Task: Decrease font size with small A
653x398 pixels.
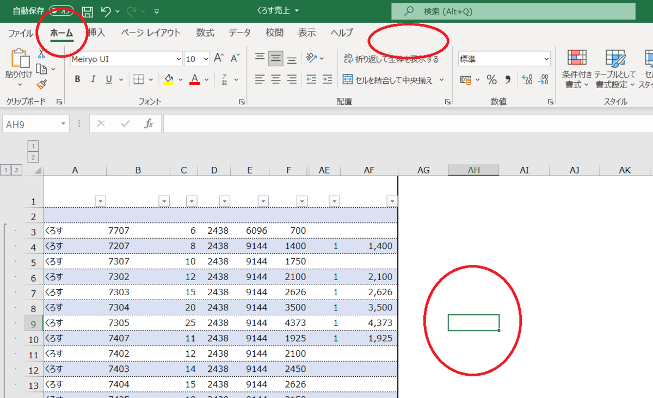Action: pos(235,58)
